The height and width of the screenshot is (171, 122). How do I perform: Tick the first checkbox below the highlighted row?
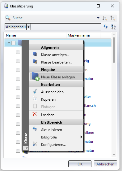pos(18,52)
